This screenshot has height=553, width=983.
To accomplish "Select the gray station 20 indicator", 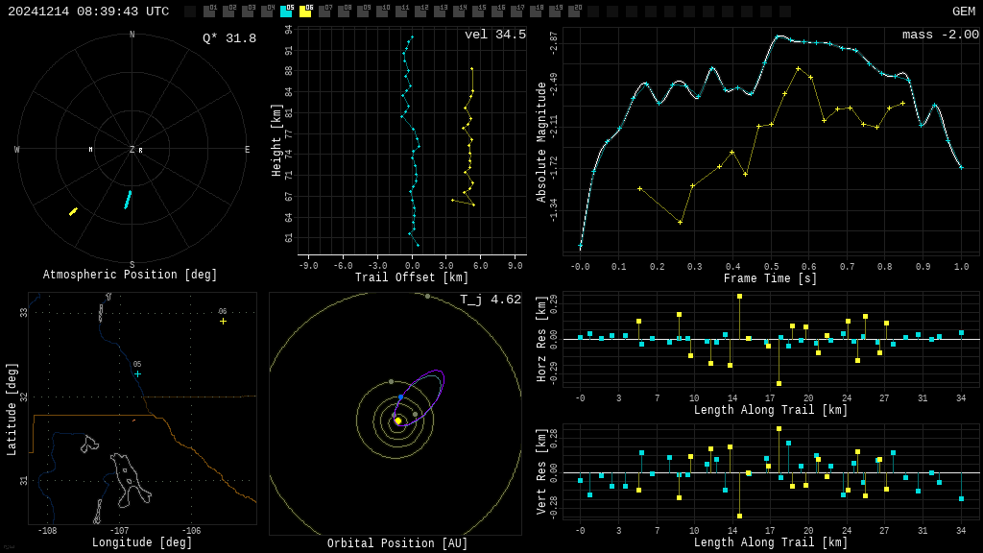I will click(x=574, y=12).
